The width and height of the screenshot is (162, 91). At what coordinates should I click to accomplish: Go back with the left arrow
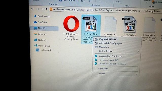(x=32, y=9)
